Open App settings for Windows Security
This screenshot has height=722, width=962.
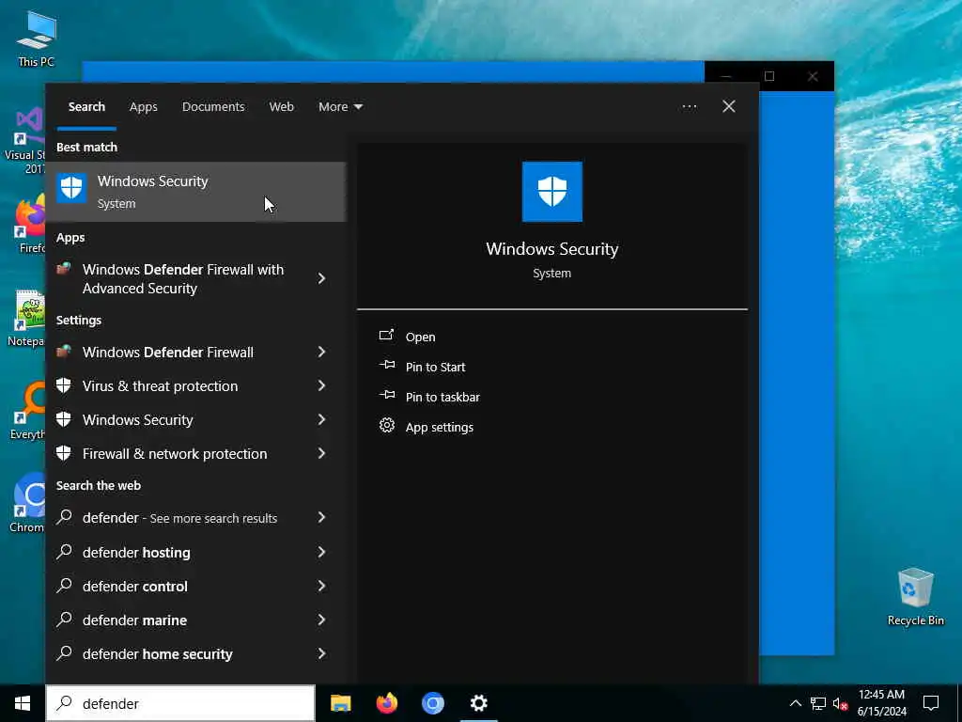click(x=440, y=428)
